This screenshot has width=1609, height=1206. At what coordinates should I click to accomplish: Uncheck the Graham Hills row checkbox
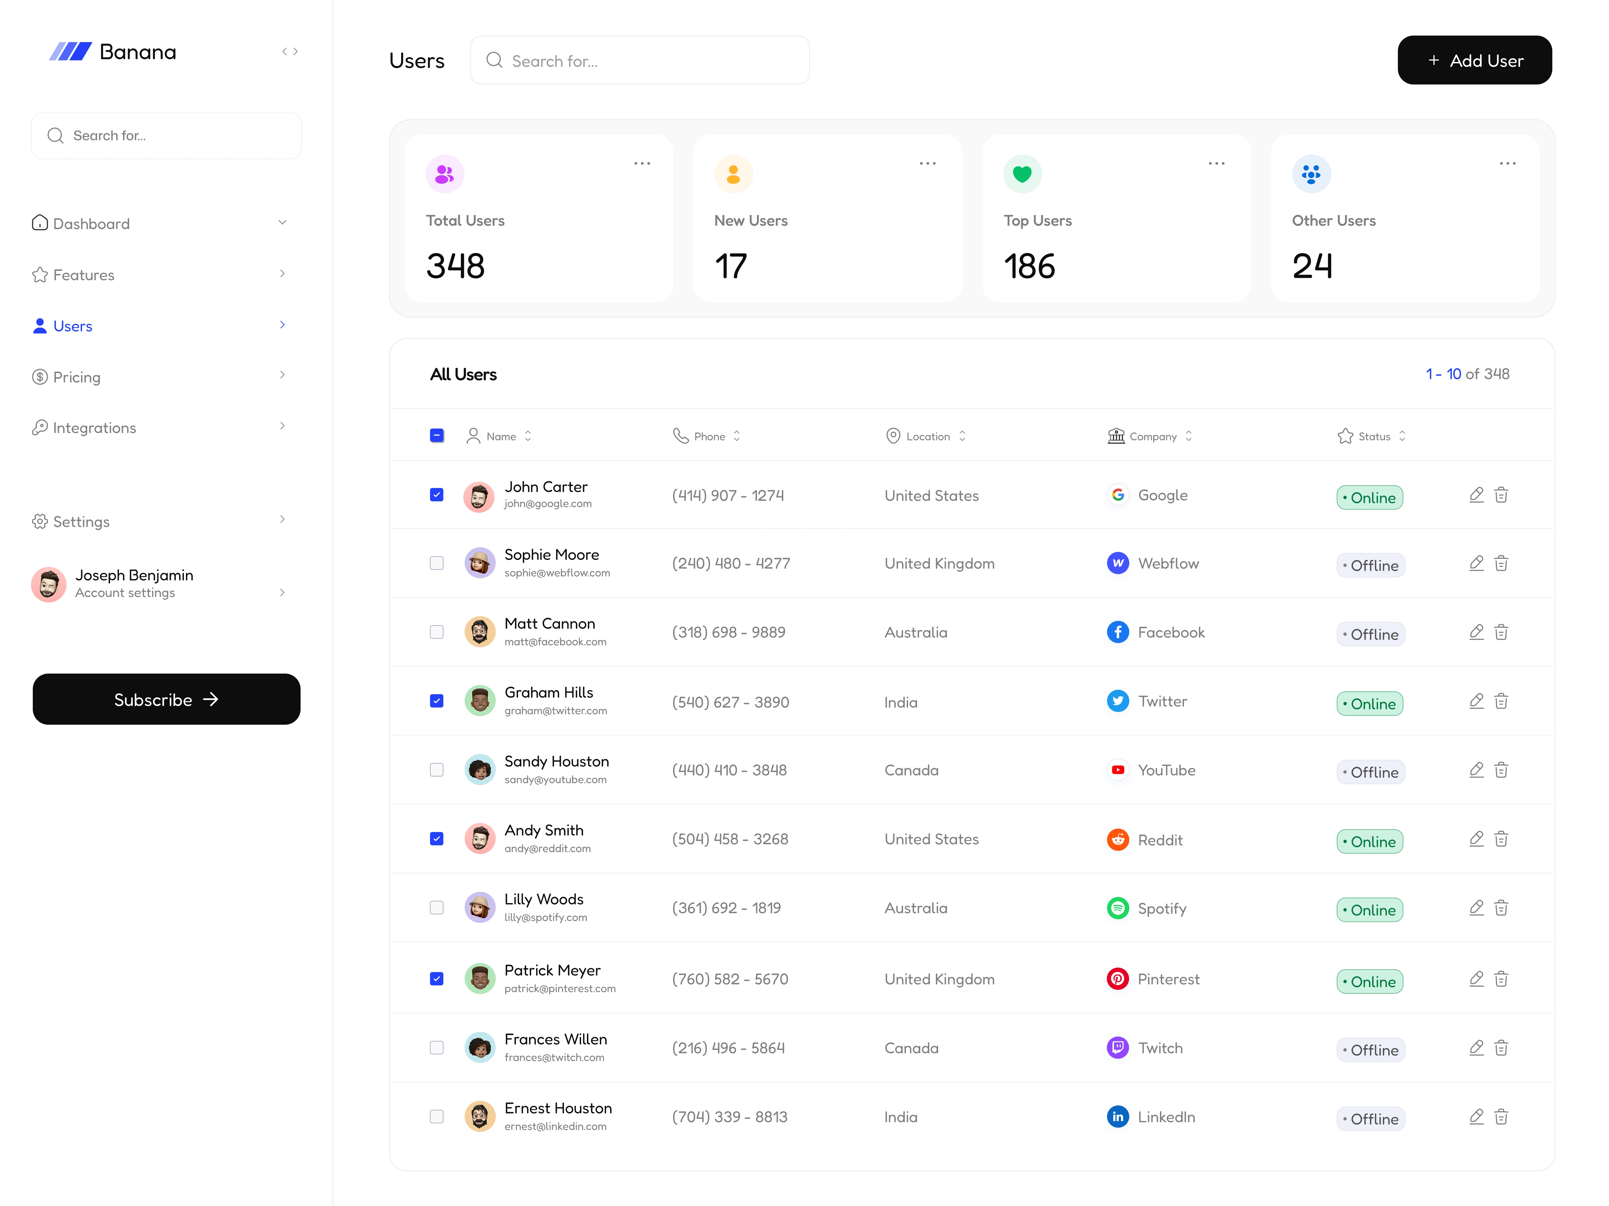(x=436, y=701)
